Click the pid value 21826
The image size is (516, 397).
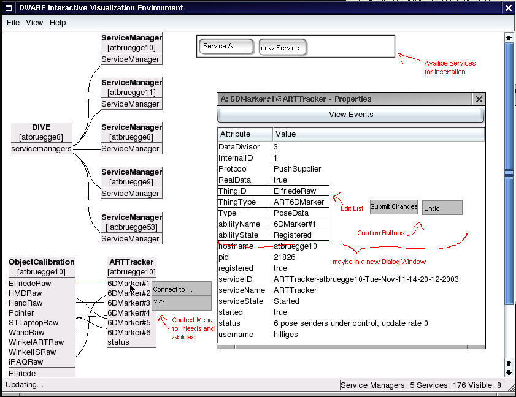coord(284,257)
